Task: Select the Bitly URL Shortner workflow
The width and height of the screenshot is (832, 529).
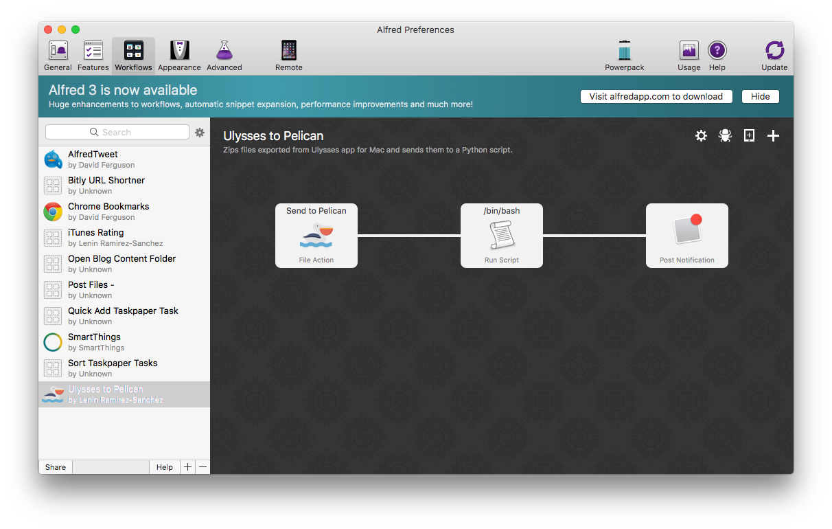Action: coord(124,185)
